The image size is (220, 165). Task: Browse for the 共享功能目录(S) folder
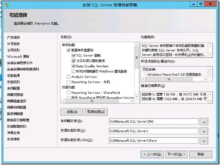click(204, 131)
